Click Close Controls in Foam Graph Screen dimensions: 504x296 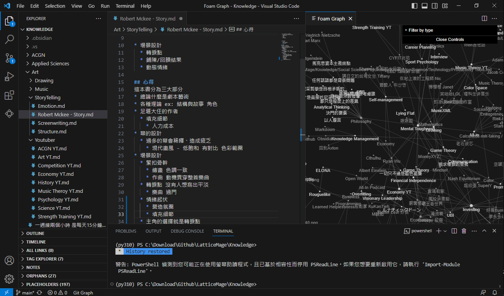[x=450, y=39]
